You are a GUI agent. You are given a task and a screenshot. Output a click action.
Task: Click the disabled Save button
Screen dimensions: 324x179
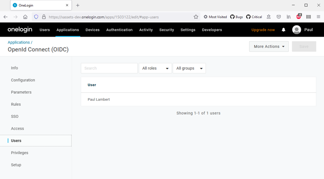(304, 47)
